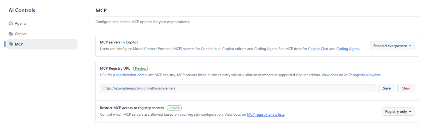Open the Copilot Chat docs link

coord(318,49)
